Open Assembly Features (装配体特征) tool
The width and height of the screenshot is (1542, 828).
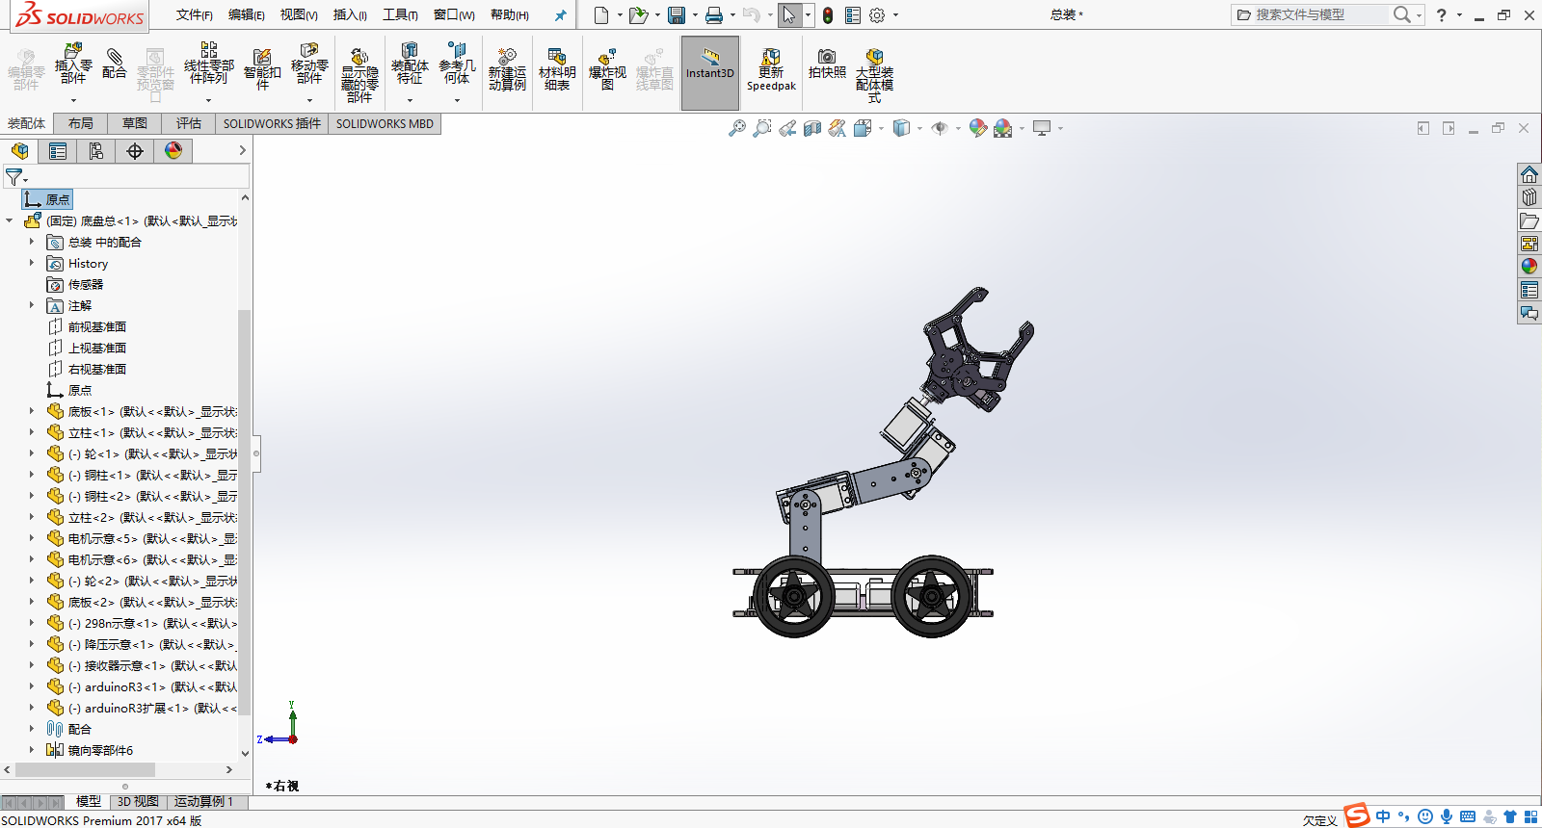[410, 65]
